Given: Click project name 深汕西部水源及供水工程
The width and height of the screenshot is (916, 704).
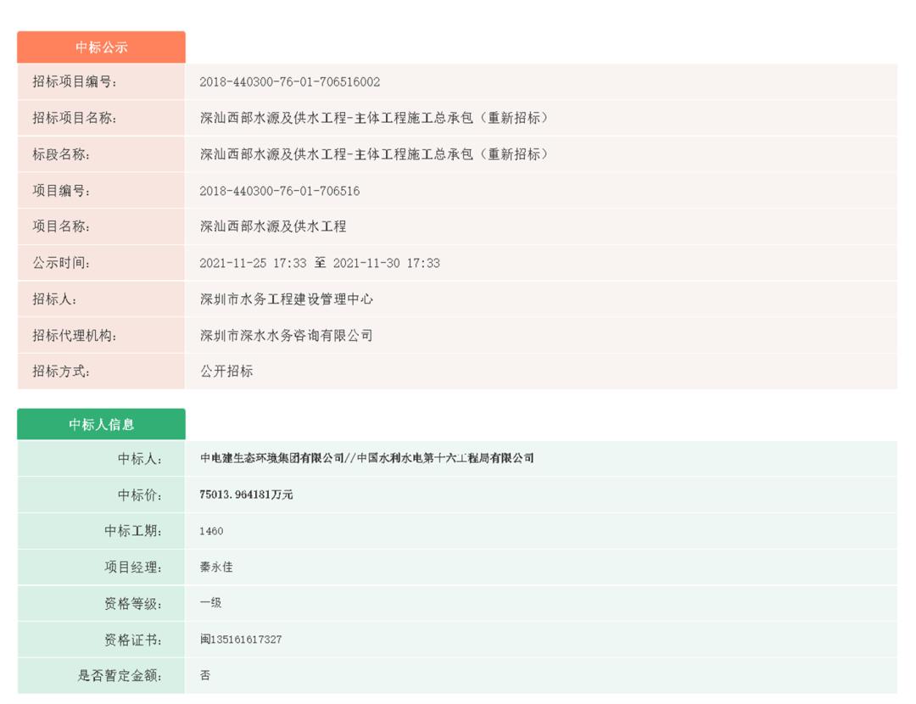Looking at the screenshot, I should 273,226.
